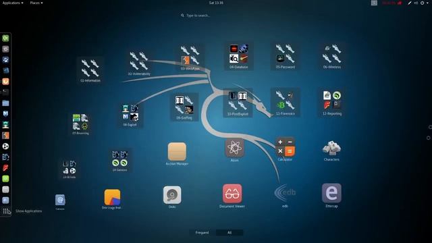Open the 07-Reversing folder

coord(80,124)
